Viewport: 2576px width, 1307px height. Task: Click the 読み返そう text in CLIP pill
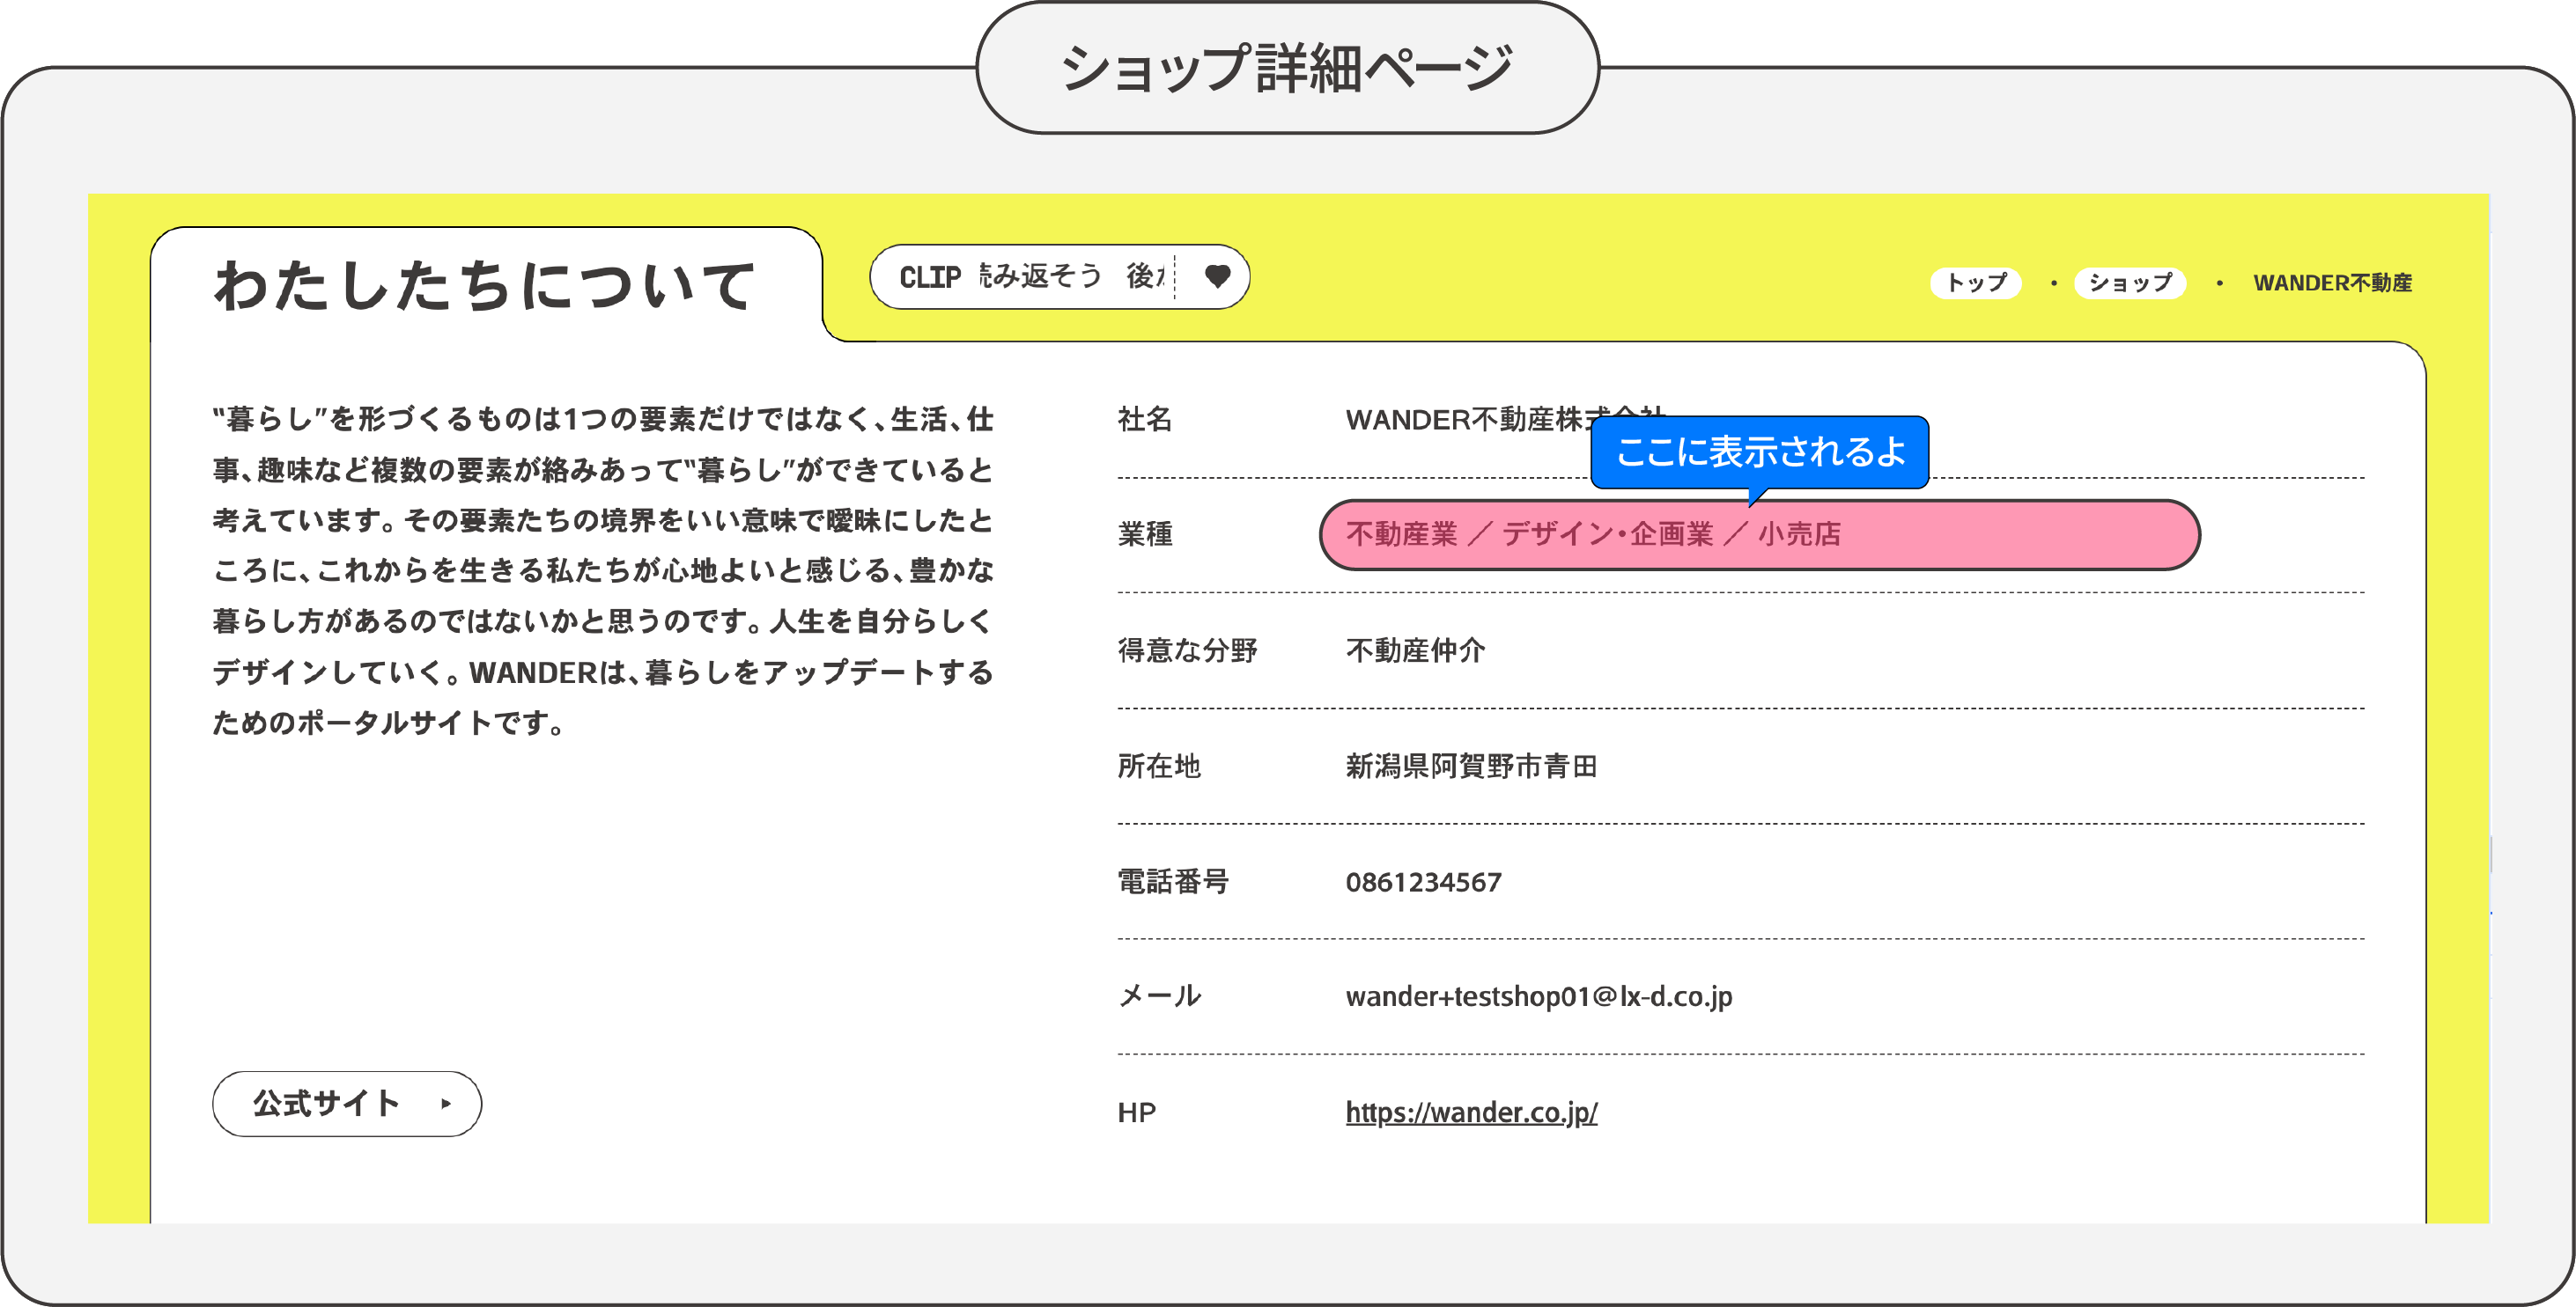click(x=1040, y=275)
